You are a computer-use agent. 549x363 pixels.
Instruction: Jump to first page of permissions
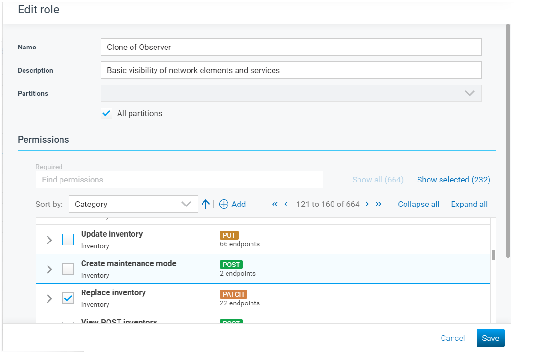(x=275, y=204)
